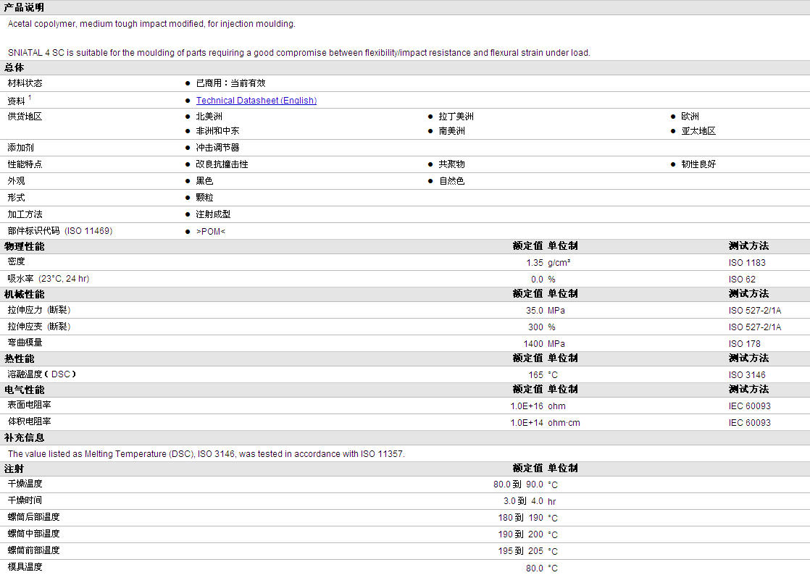Select the ISO 1183 test method

747,263
